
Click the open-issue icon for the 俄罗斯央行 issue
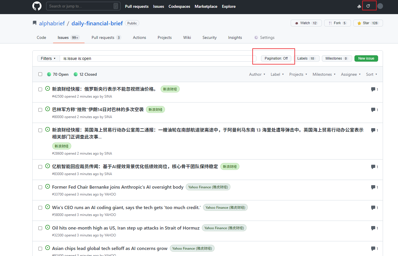coord(48,89)
